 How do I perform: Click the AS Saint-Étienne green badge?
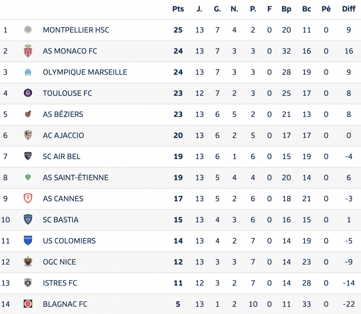pos(28,177)
